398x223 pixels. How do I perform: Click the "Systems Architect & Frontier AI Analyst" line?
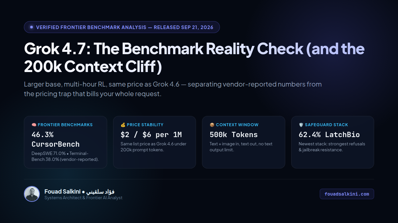pyautogui.click(x=83, y=198)
